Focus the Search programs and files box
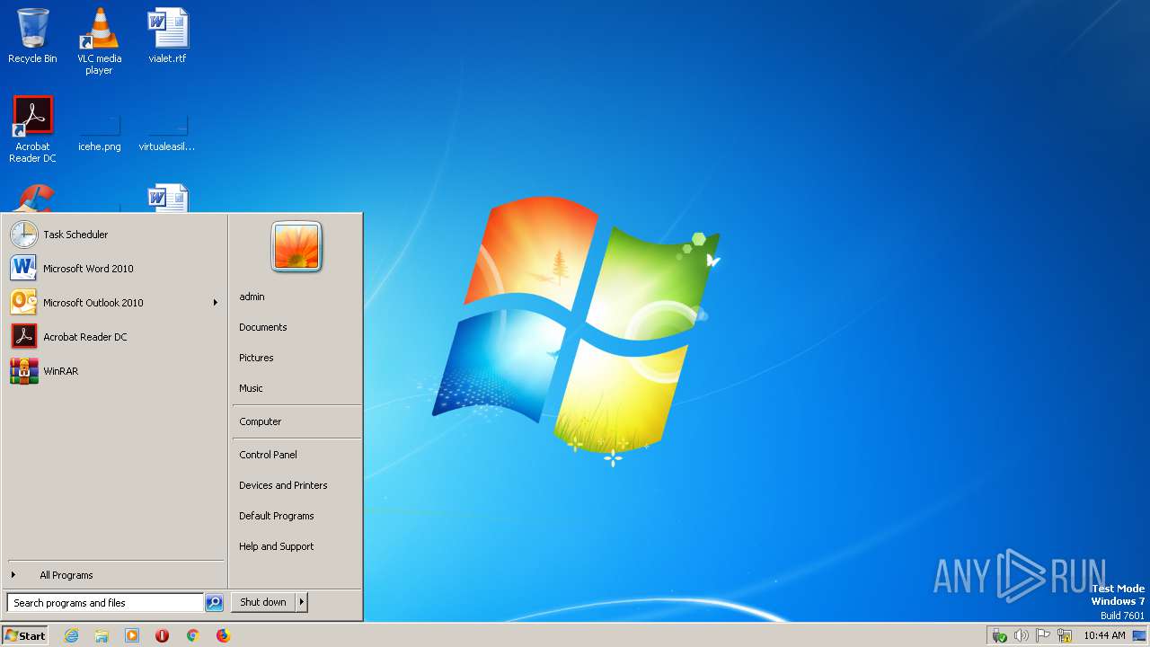Screen dimensions: 1150x647 pyautogui.click(x=105, y=603)
